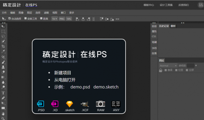Open the 编辑 menu
This screenshot has width=204, height=120.
coord(13,13)
